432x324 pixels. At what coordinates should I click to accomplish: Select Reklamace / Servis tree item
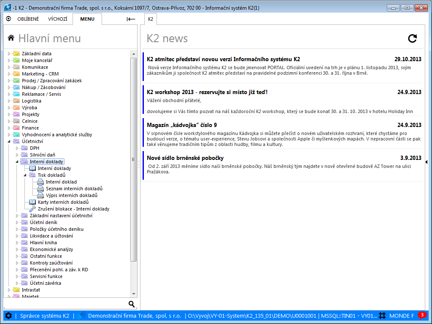(41, 94)
